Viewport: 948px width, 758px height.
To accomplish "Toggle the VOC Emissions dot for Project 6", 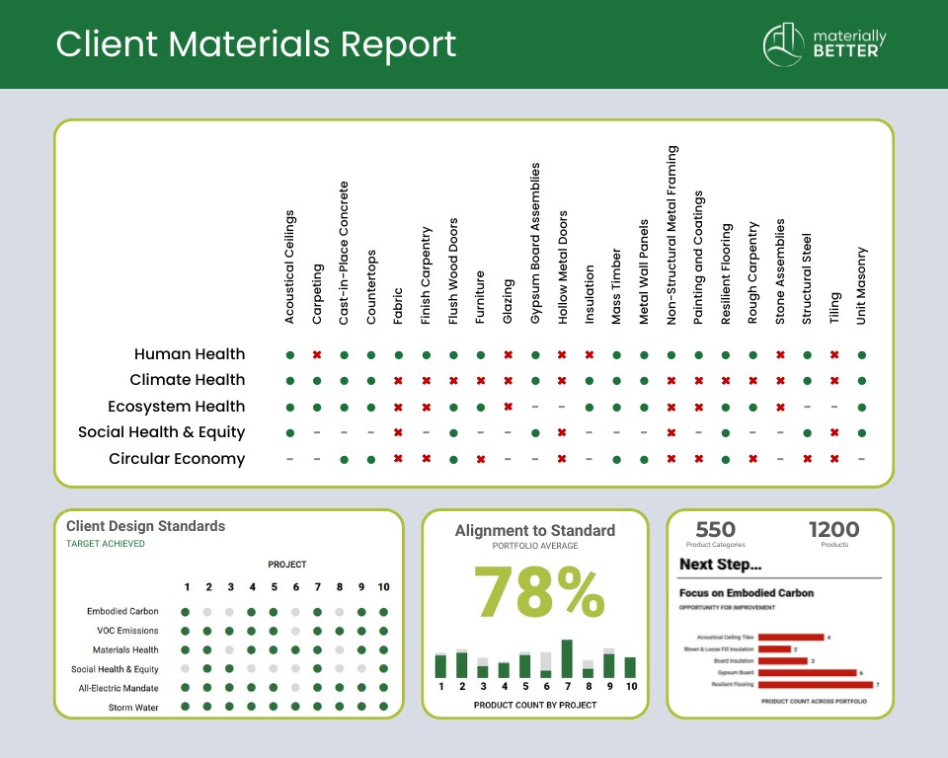I will coord(295,631).
